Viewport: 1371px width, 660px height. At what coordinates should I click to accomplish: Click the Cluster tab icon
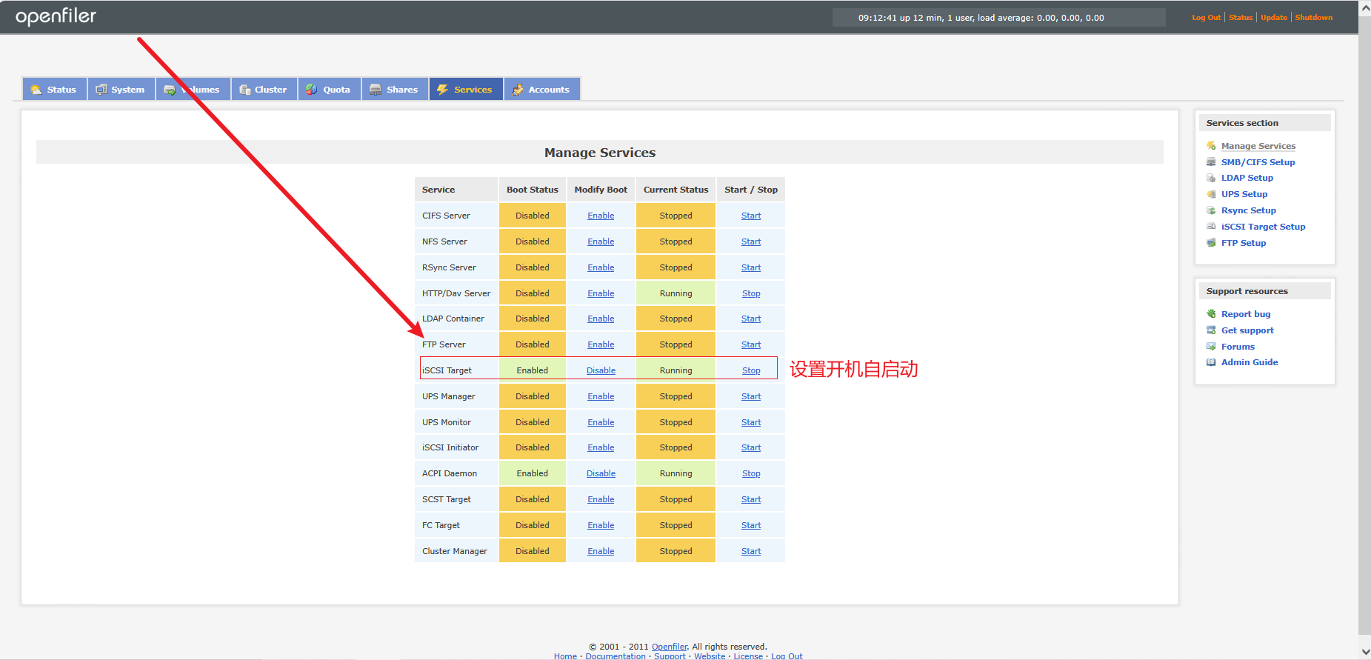(244, 90)
